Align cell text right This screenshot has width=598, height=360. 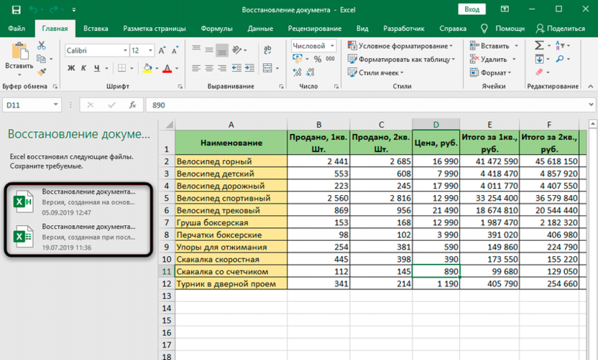pyautogui.click(x=222, y=68)
